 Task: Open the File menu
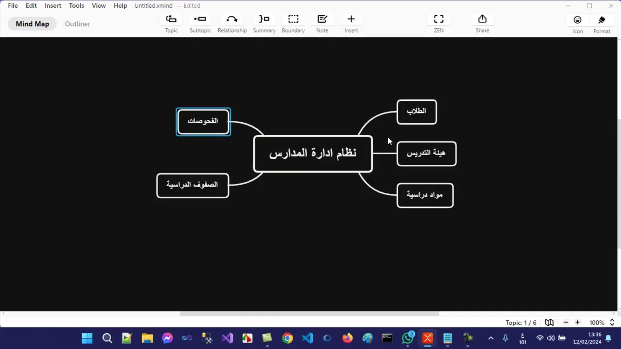13,6
